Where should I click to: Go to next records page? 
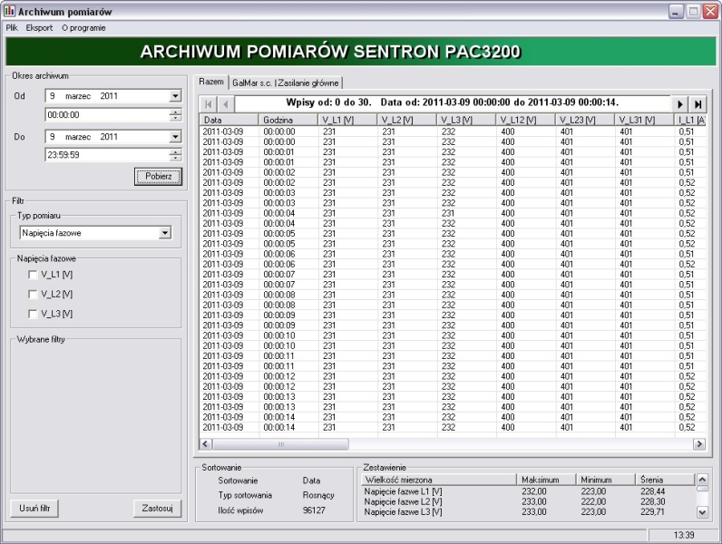click(679, 104)
